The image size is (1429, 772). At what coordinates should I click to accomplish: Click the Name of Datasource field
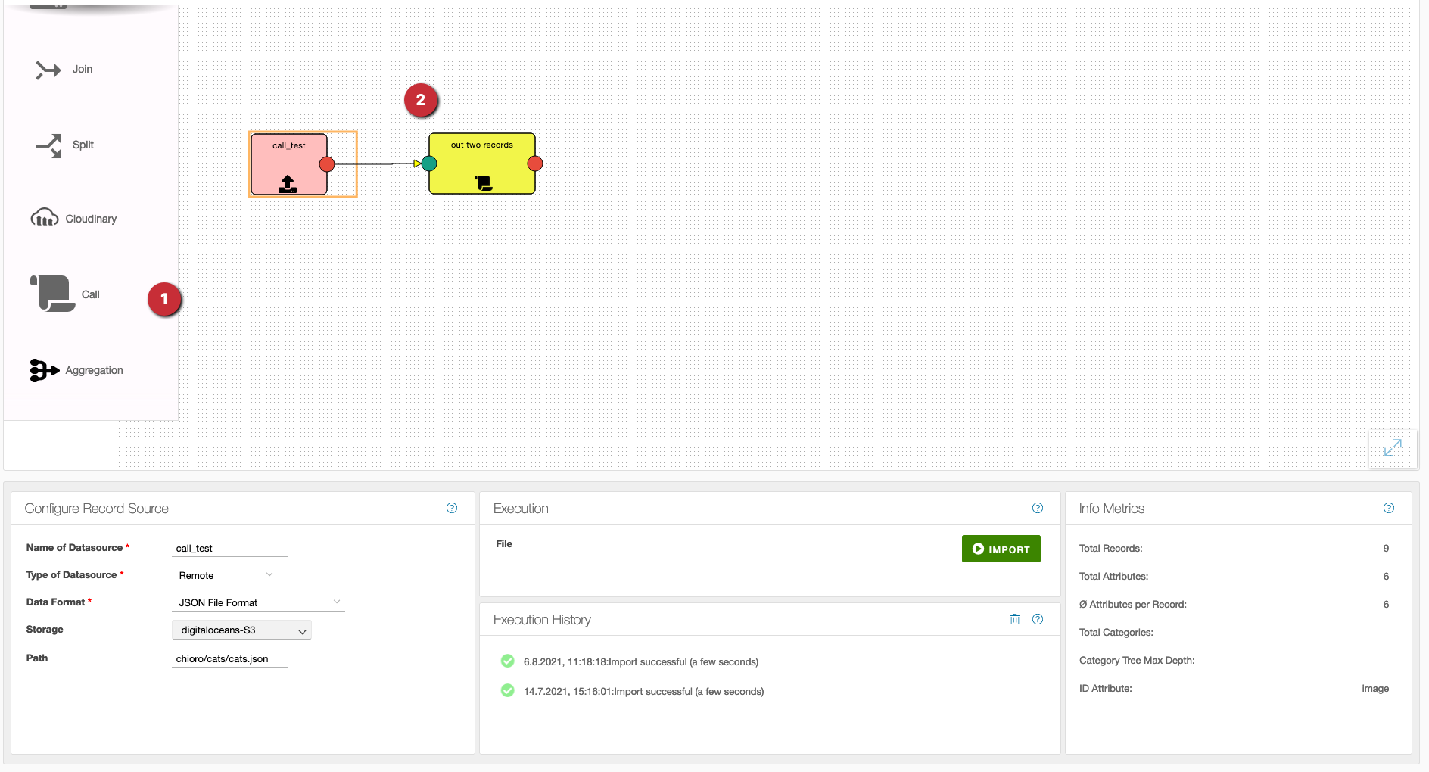(229, 548)
